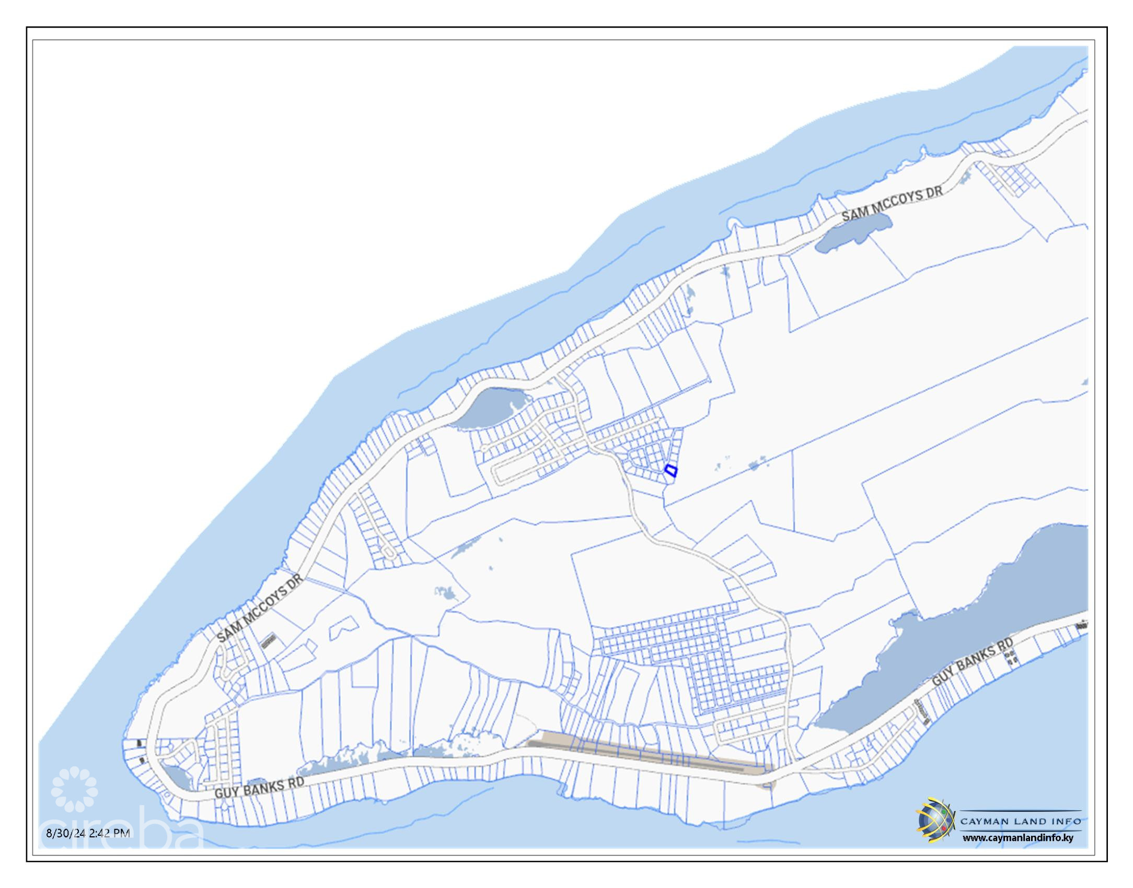This screenshot has width=1133, height=888.
Task: Click the Cayman Land Info globe logo
Action: 935,821
